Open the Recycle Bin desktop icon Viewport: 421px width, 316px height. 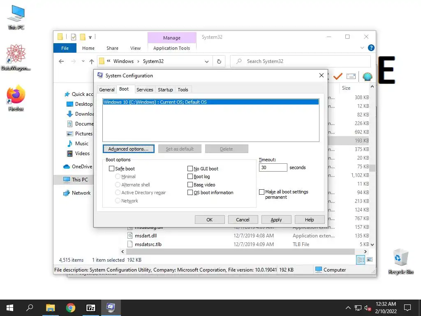point(400,261)
